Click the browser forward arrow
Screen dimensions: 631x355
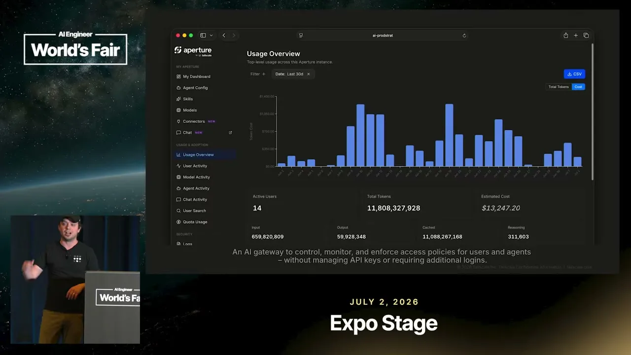234,35
